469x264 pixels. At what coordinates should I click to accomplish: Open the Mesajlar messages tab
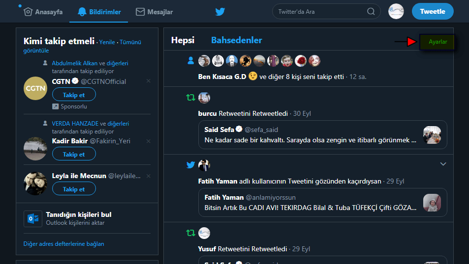click(x=154, y=12)
